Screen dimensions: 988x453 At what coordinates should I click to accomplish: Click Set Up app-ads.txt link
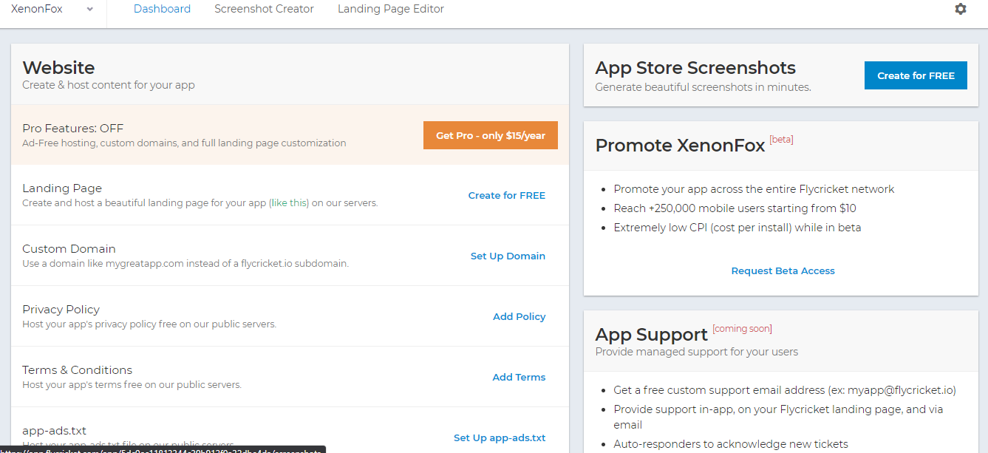pyautogui.click(x=500, y=438)
